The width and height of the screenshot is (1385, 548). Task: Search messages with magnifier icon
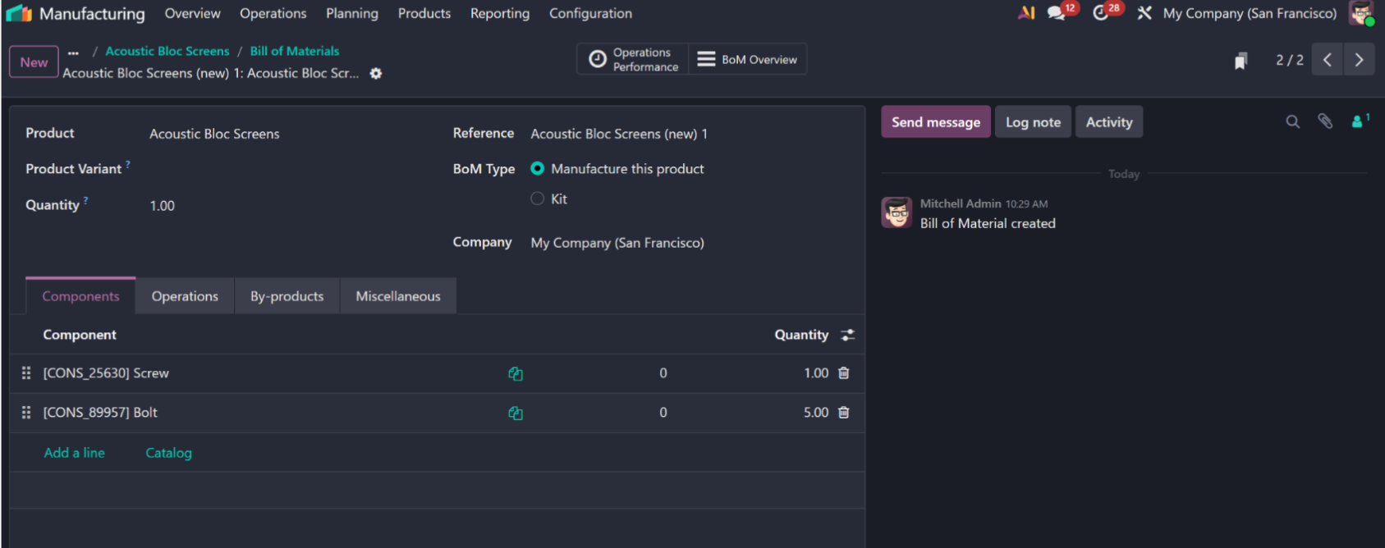[x=1292, y=122]
